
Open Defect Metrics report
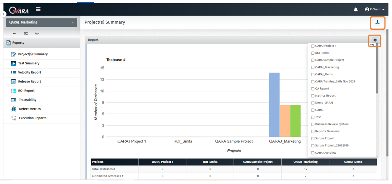[x=30, y=109]
